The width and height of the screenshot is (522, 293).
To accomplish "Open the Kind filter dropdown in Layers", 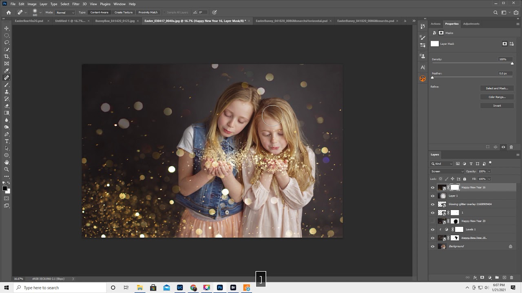I will (442, 164).
